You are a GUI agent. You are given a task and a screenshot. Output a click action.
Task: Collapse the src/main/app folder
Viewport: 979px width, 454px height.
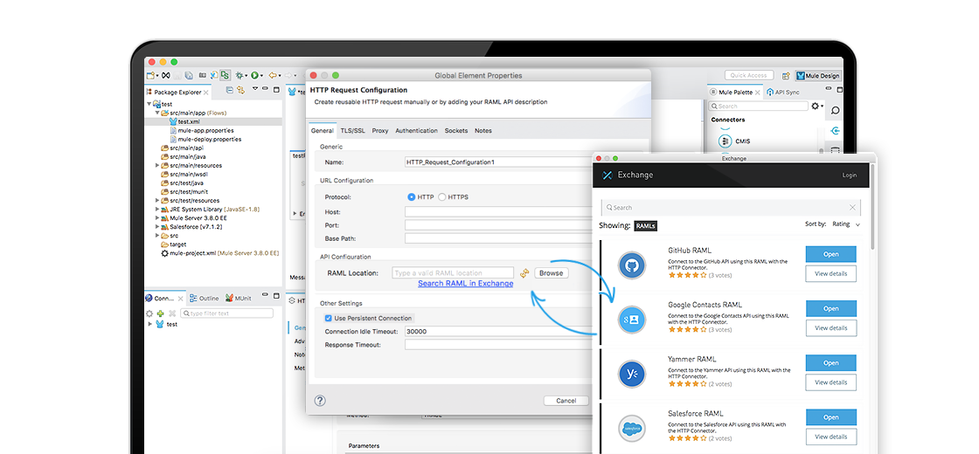pyautogui.click(x=157, y=113)
